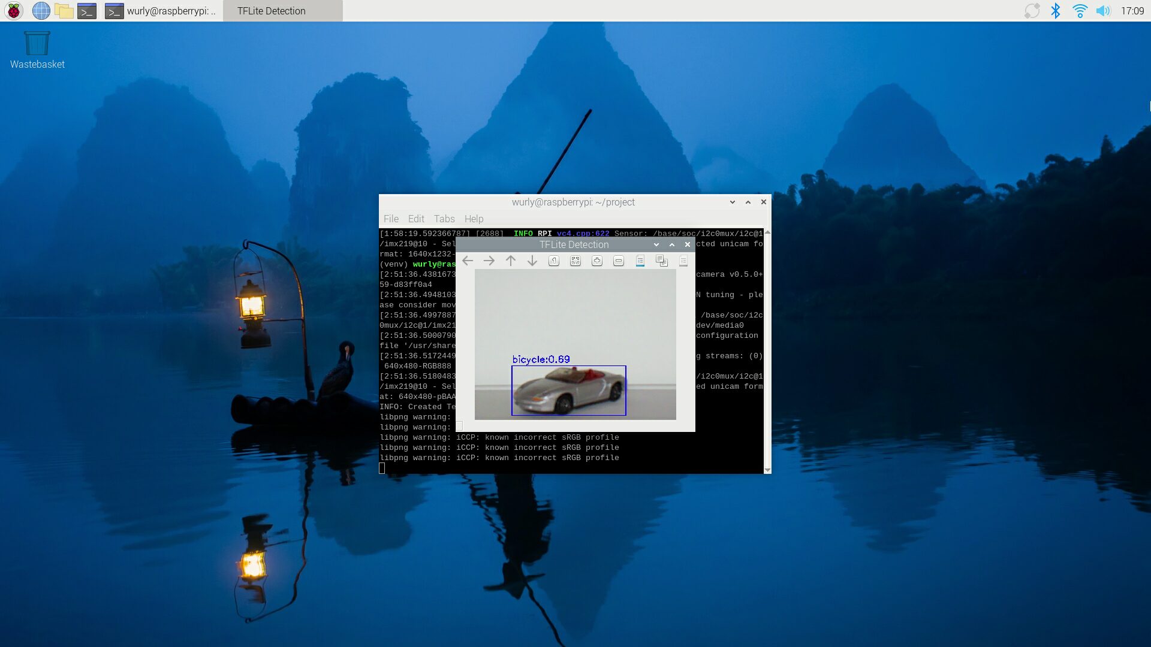
Task: Minimize the terminal window
Action: 733,202
